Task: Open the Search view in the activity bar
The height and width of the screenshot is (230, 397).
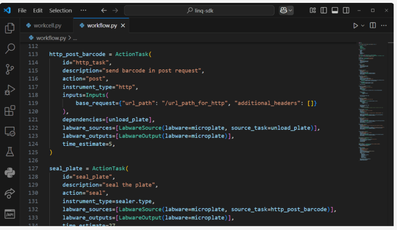Action: pyautogui.click(x=10, y=48)
